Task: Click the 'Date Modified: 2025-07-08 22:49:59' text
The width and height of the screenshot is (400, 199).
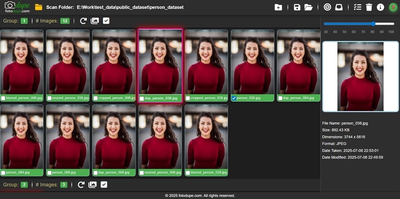Action: point(352,157)
